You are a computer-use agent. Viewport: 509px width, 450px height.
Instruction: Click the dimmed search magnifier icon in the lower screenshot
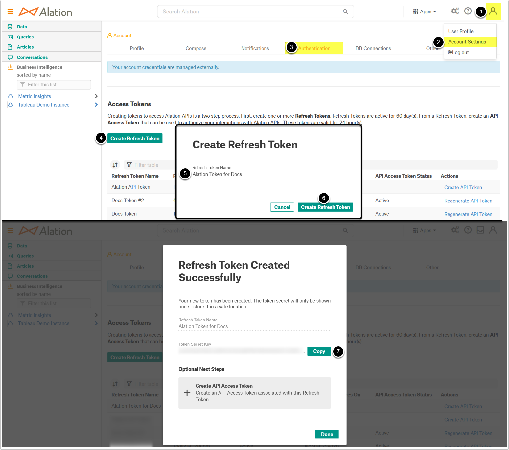[345, 230]
